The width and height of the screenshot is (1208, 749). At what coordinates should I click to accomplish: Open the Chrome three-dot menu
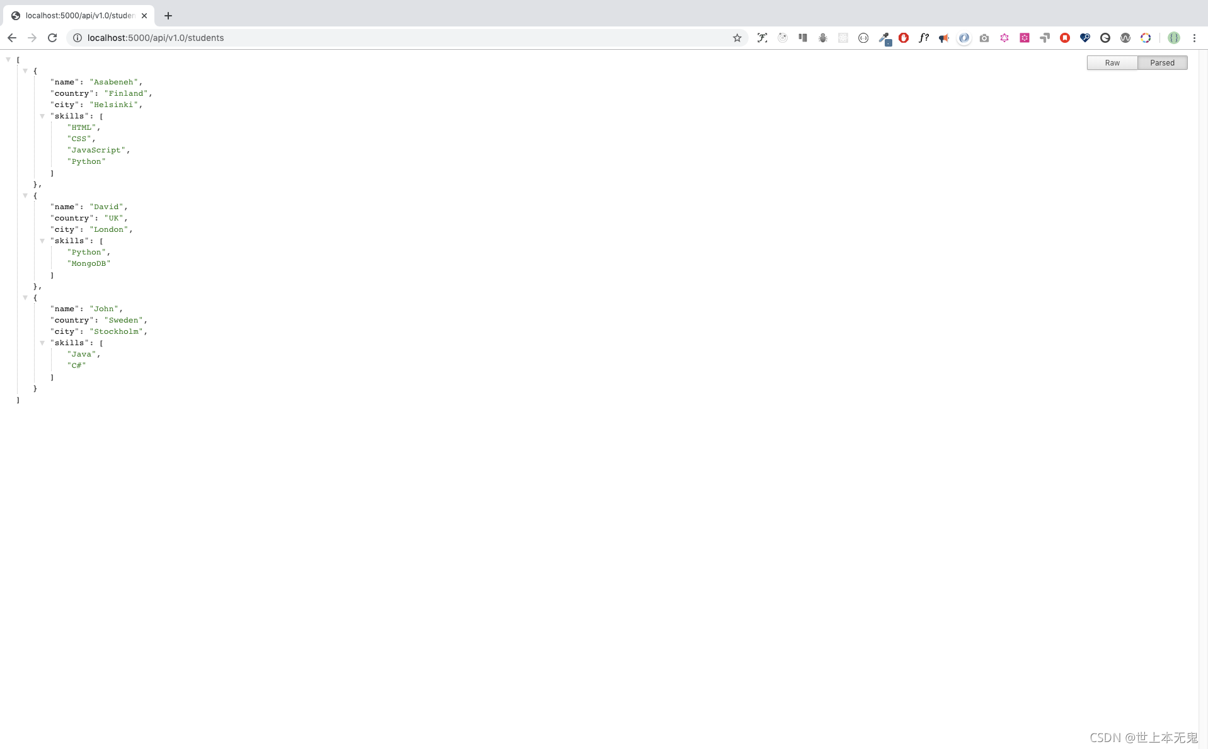(1194, 38)
